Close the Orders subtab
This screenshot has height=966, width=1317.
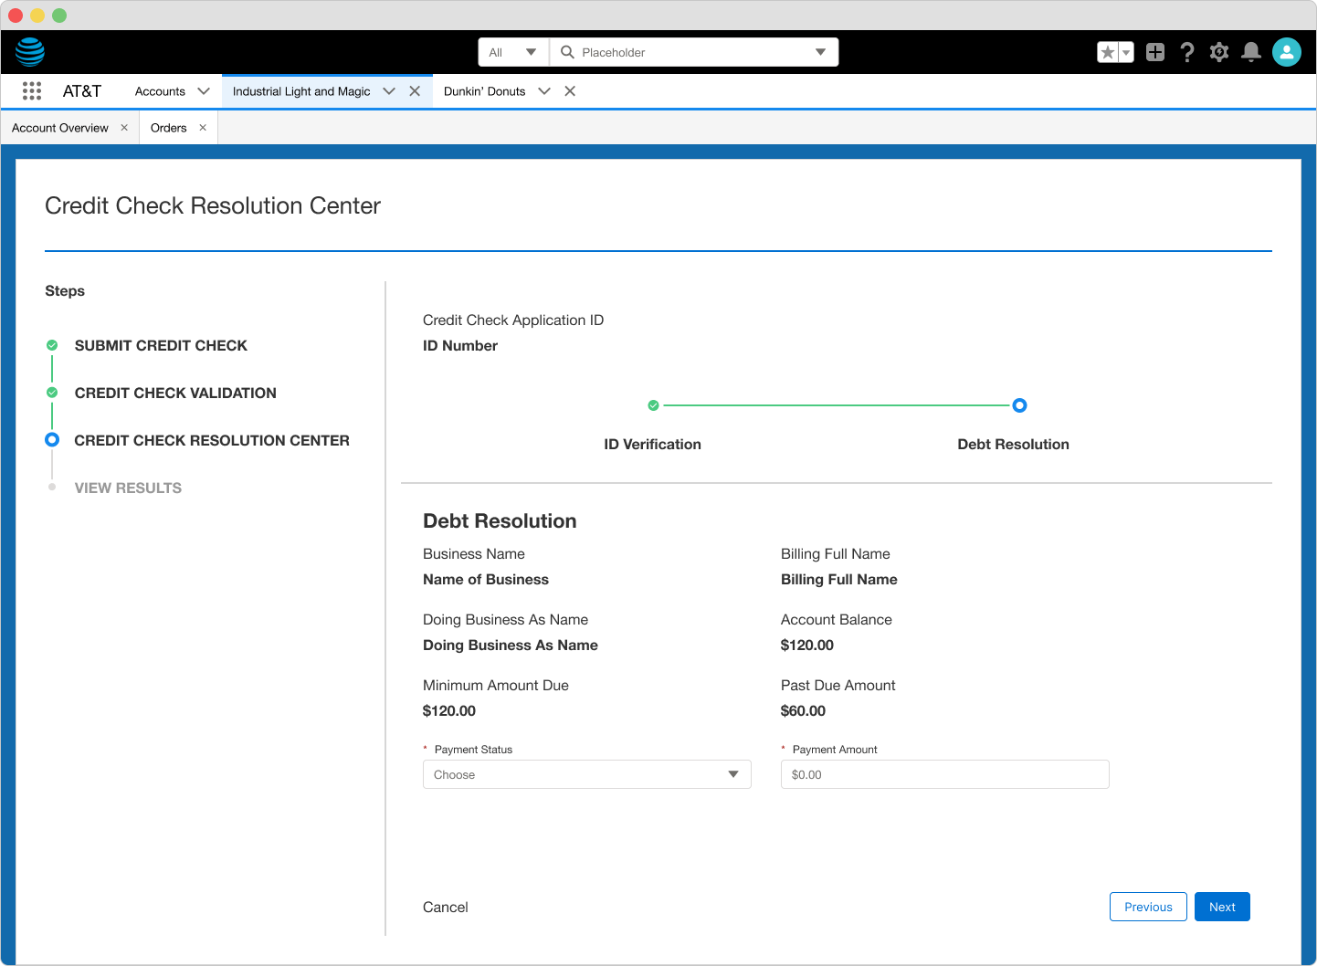[x=203, y=128]
